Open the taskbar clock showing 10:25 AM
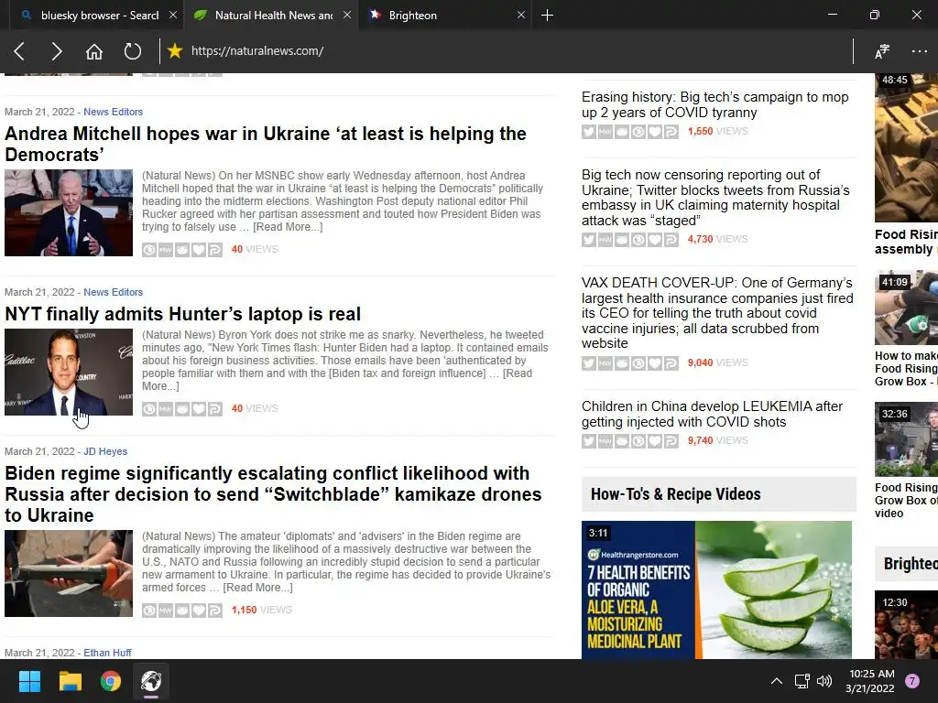This screenshot has width=938, height=703. pyautogui.click(x=870, y=681)
